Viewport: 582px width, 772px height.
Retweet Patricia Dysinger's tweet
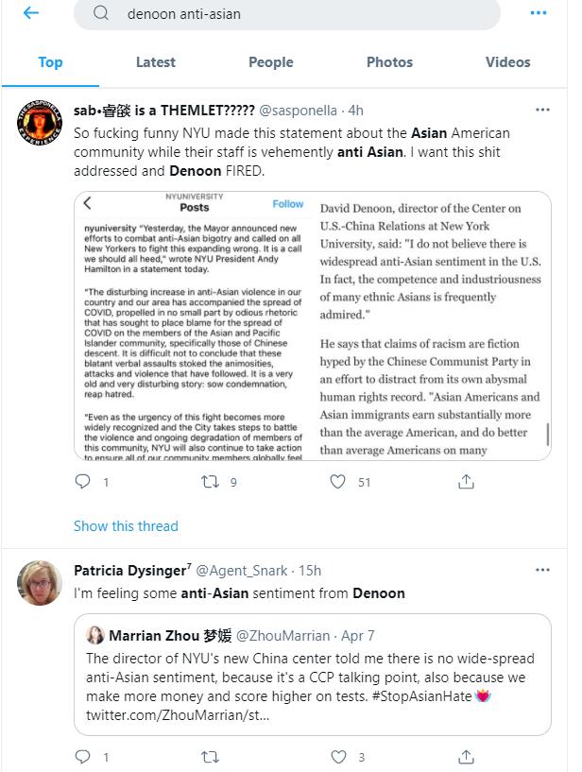tap(211, 756)
